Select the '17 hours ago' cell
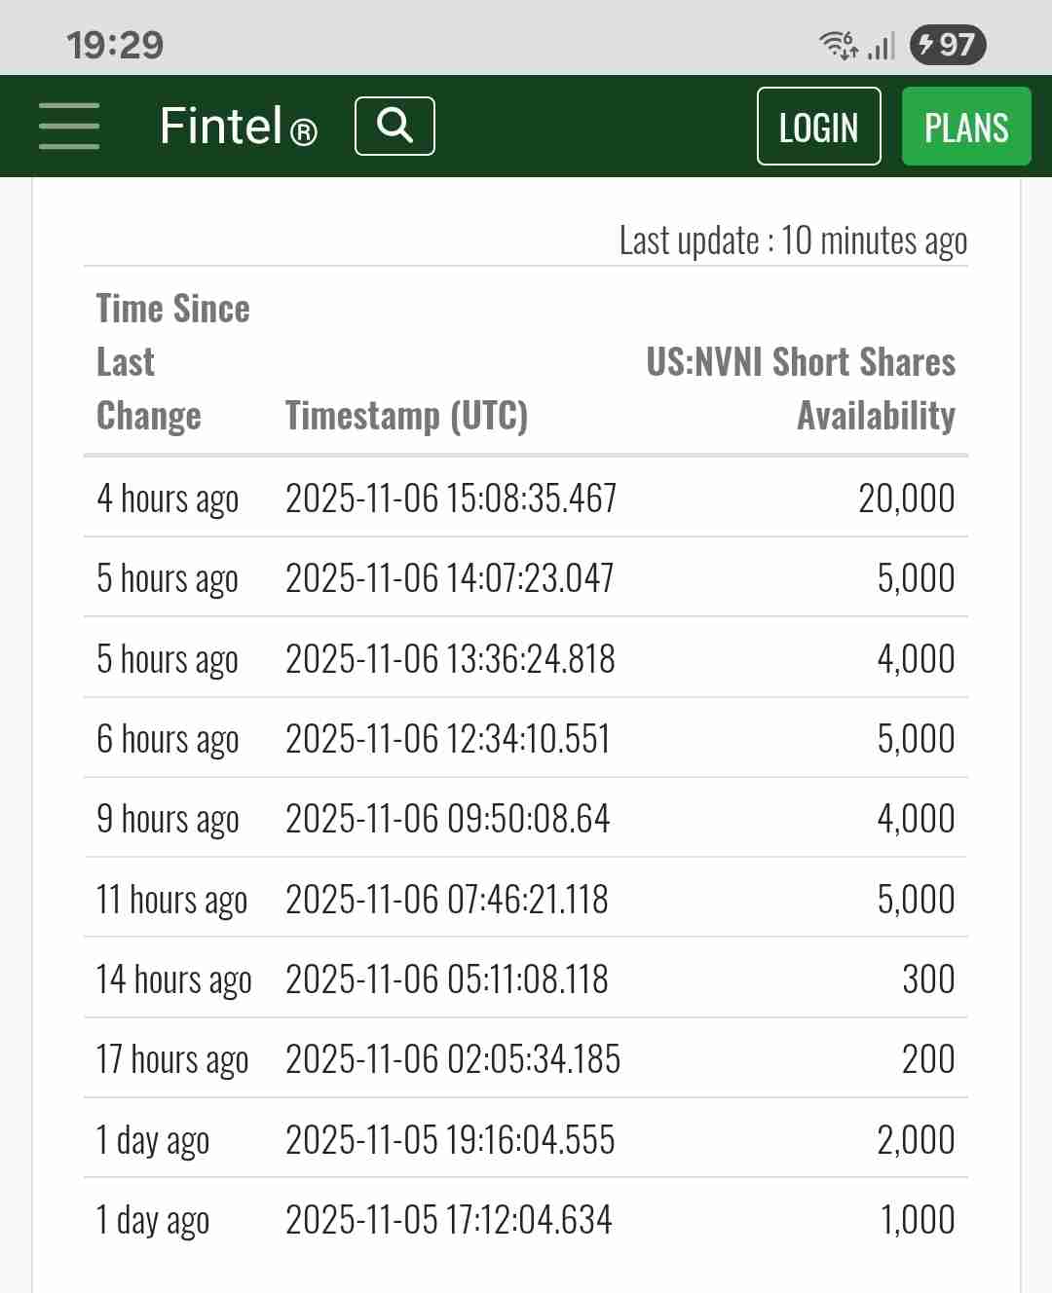Image resolution: width=1052 pixels, height=1293 pixels. 172,1059
